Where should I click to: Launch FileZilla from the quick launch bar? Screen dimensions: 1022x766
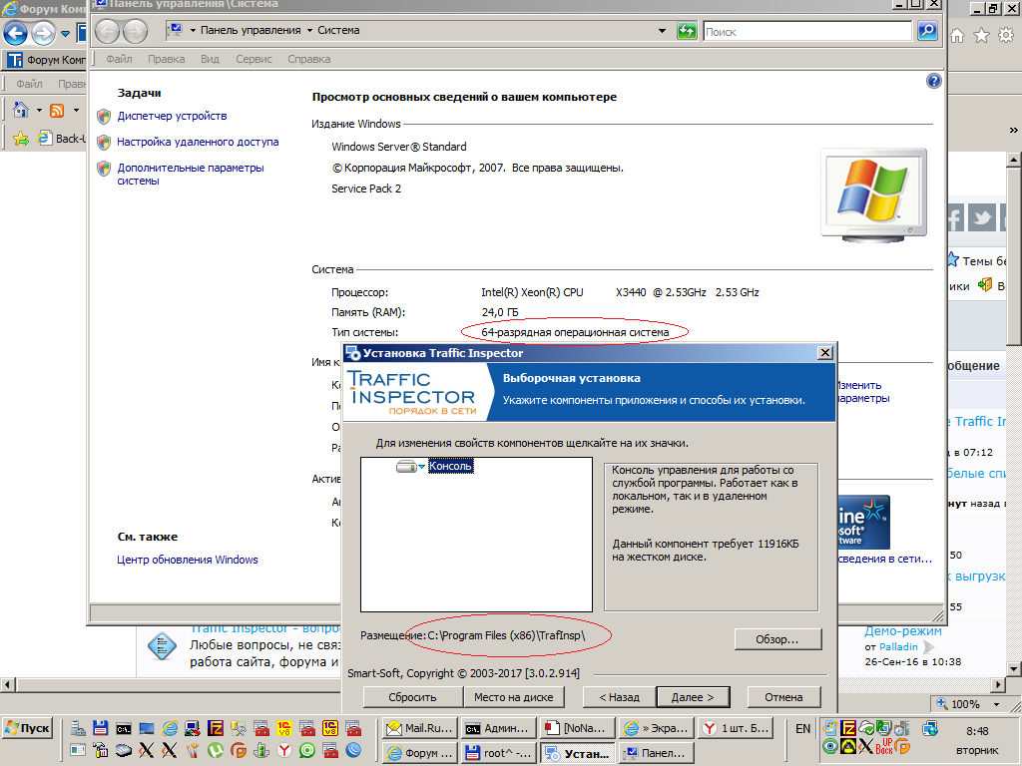point(216,728)
